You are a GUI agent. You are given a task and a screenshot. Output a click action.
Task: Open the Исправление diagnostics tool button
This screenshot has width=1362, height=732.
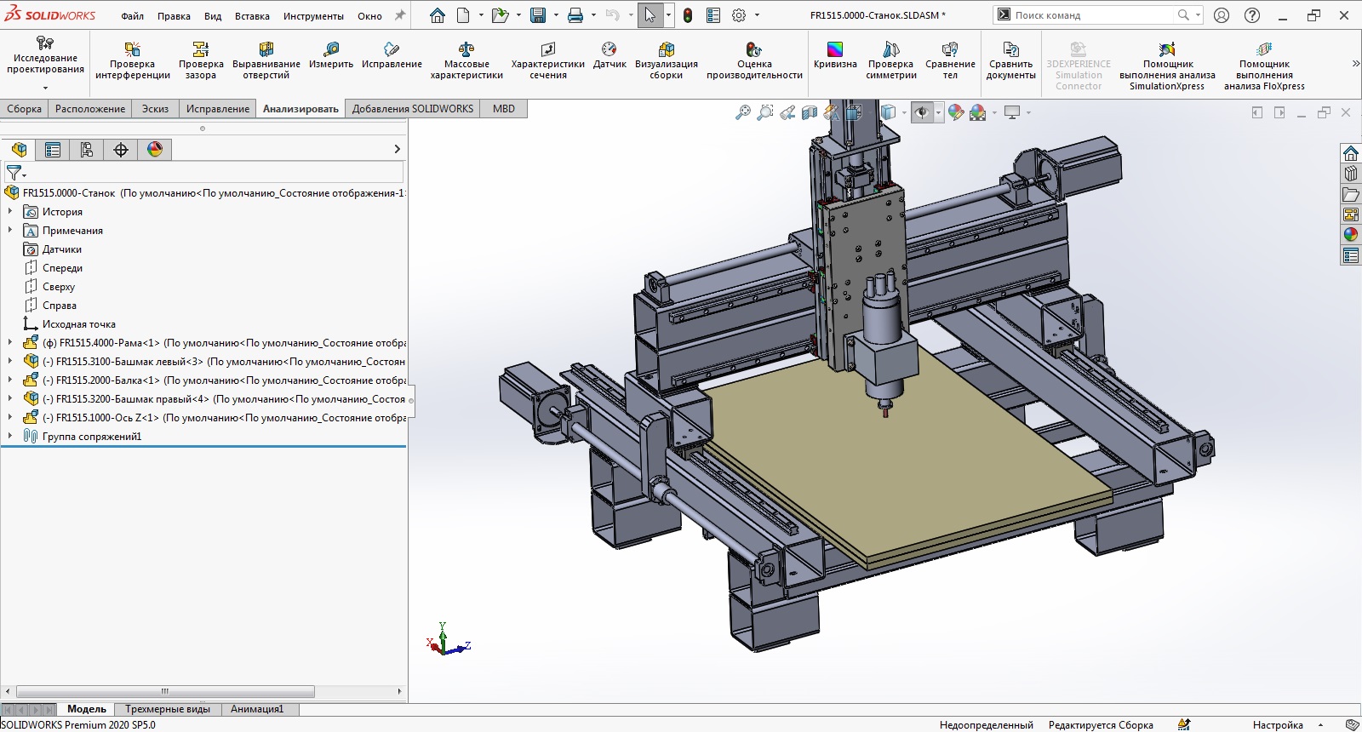392,54
